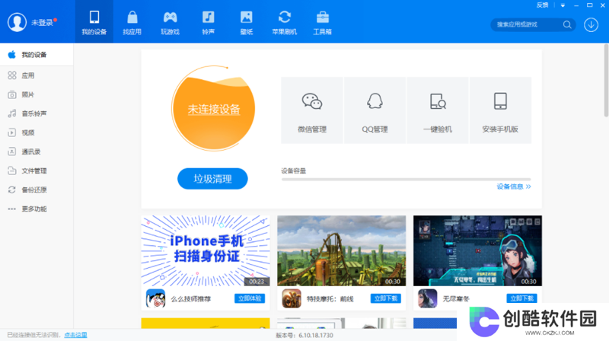This screenshot has height=341, width=609.
Task: Click the 点击这里 link in the status bar
Action: 75,335
